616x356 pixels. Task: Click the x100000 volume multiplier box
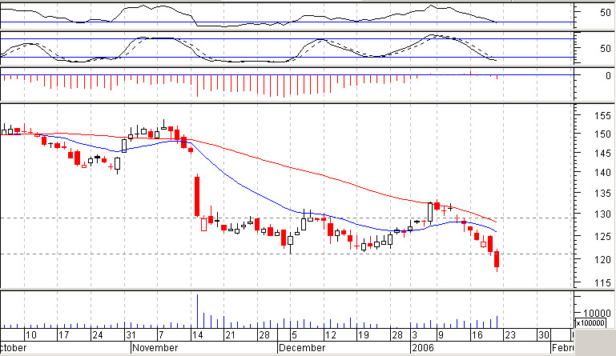pos(590,323)
